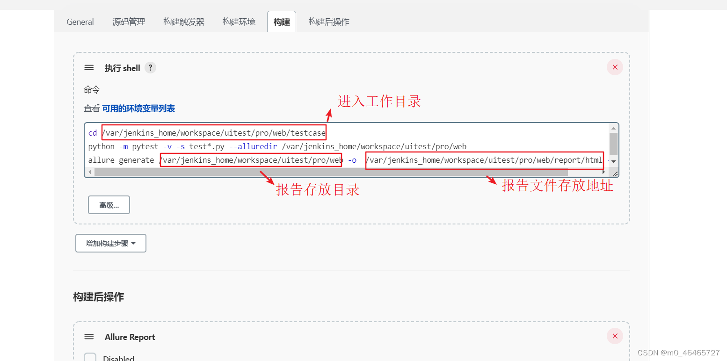Image resolution: width=727 pixels, height=361 pixels.
Task: Click the 'python -m pytest' command line
Action: pyautogui.click(x=277, y=147)
